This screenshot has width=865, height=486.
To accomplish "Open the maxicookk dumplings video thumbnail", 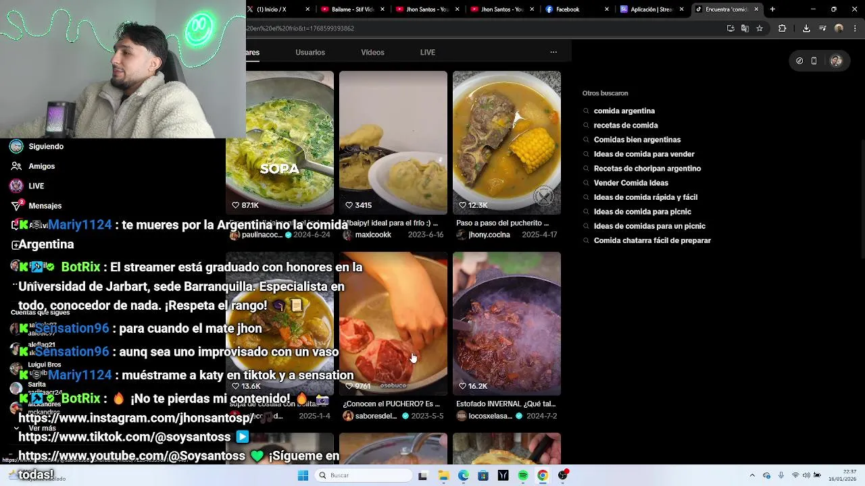I will click(x=393, y=142).
